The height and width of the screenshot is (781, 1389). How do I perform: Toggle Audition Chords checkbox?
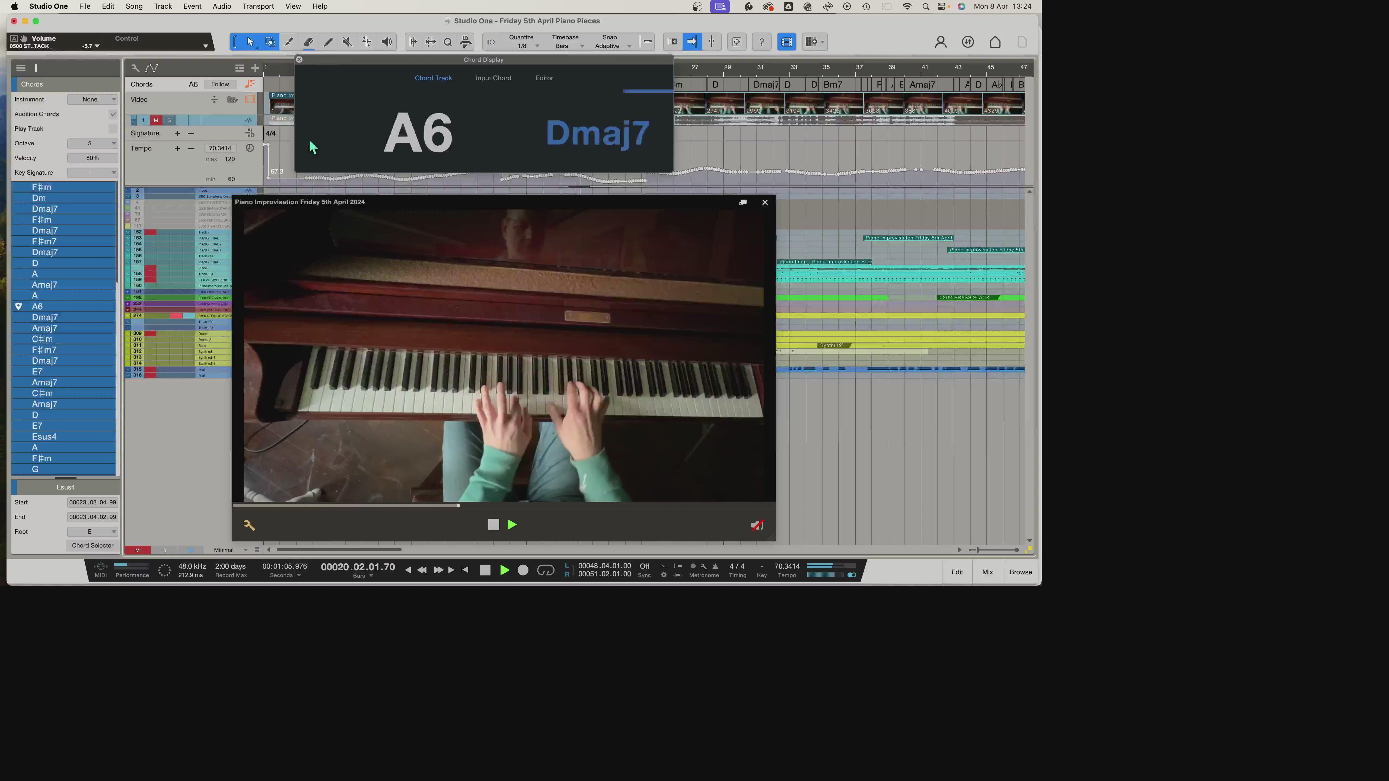pos(113,114)
